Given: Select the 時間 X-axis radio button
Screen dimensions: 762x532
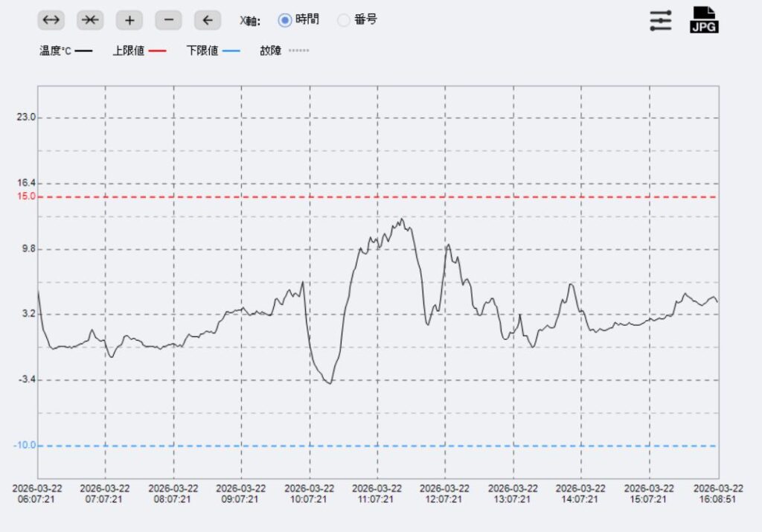Looking at the screenshot, I should point(285,20).
